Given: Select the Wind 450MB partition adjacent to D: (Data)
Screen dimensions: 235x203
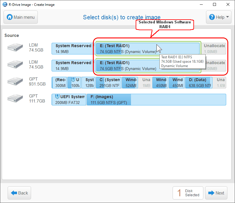Looking at the screenshot, I should (177, 83).
